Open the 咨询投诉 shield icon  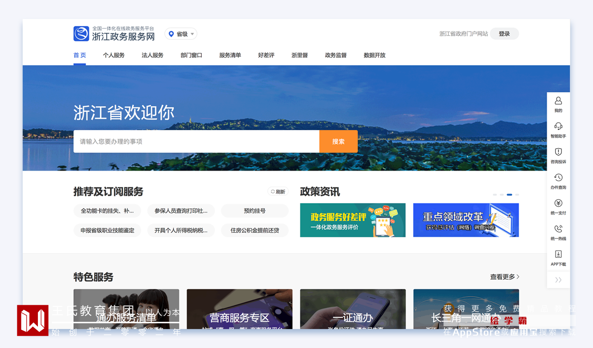(558, 152)
